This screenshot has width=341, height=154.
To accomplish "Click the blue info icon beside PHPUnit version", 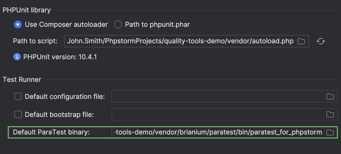I will (x=17, y=57).
